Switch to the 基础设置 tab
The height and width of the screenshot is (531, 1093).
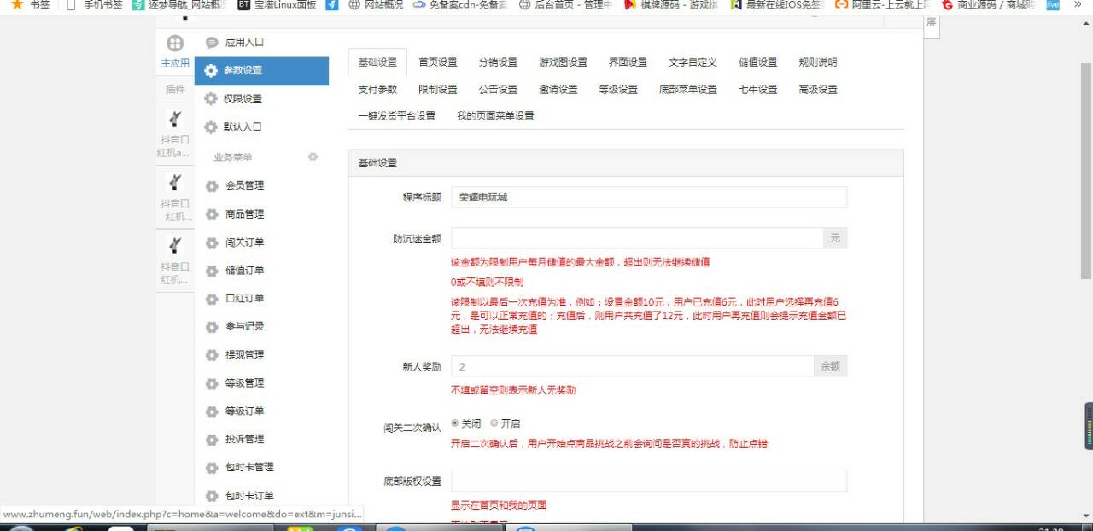pyautogui.click(x=377, y=62)
